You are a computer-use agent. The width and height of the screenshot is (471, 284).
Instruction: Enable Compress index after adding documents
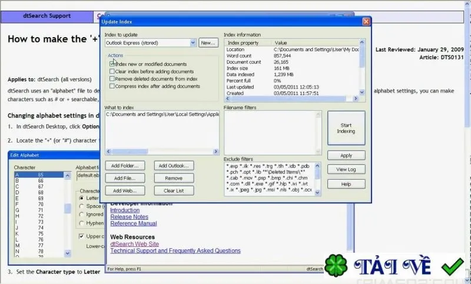112,86
